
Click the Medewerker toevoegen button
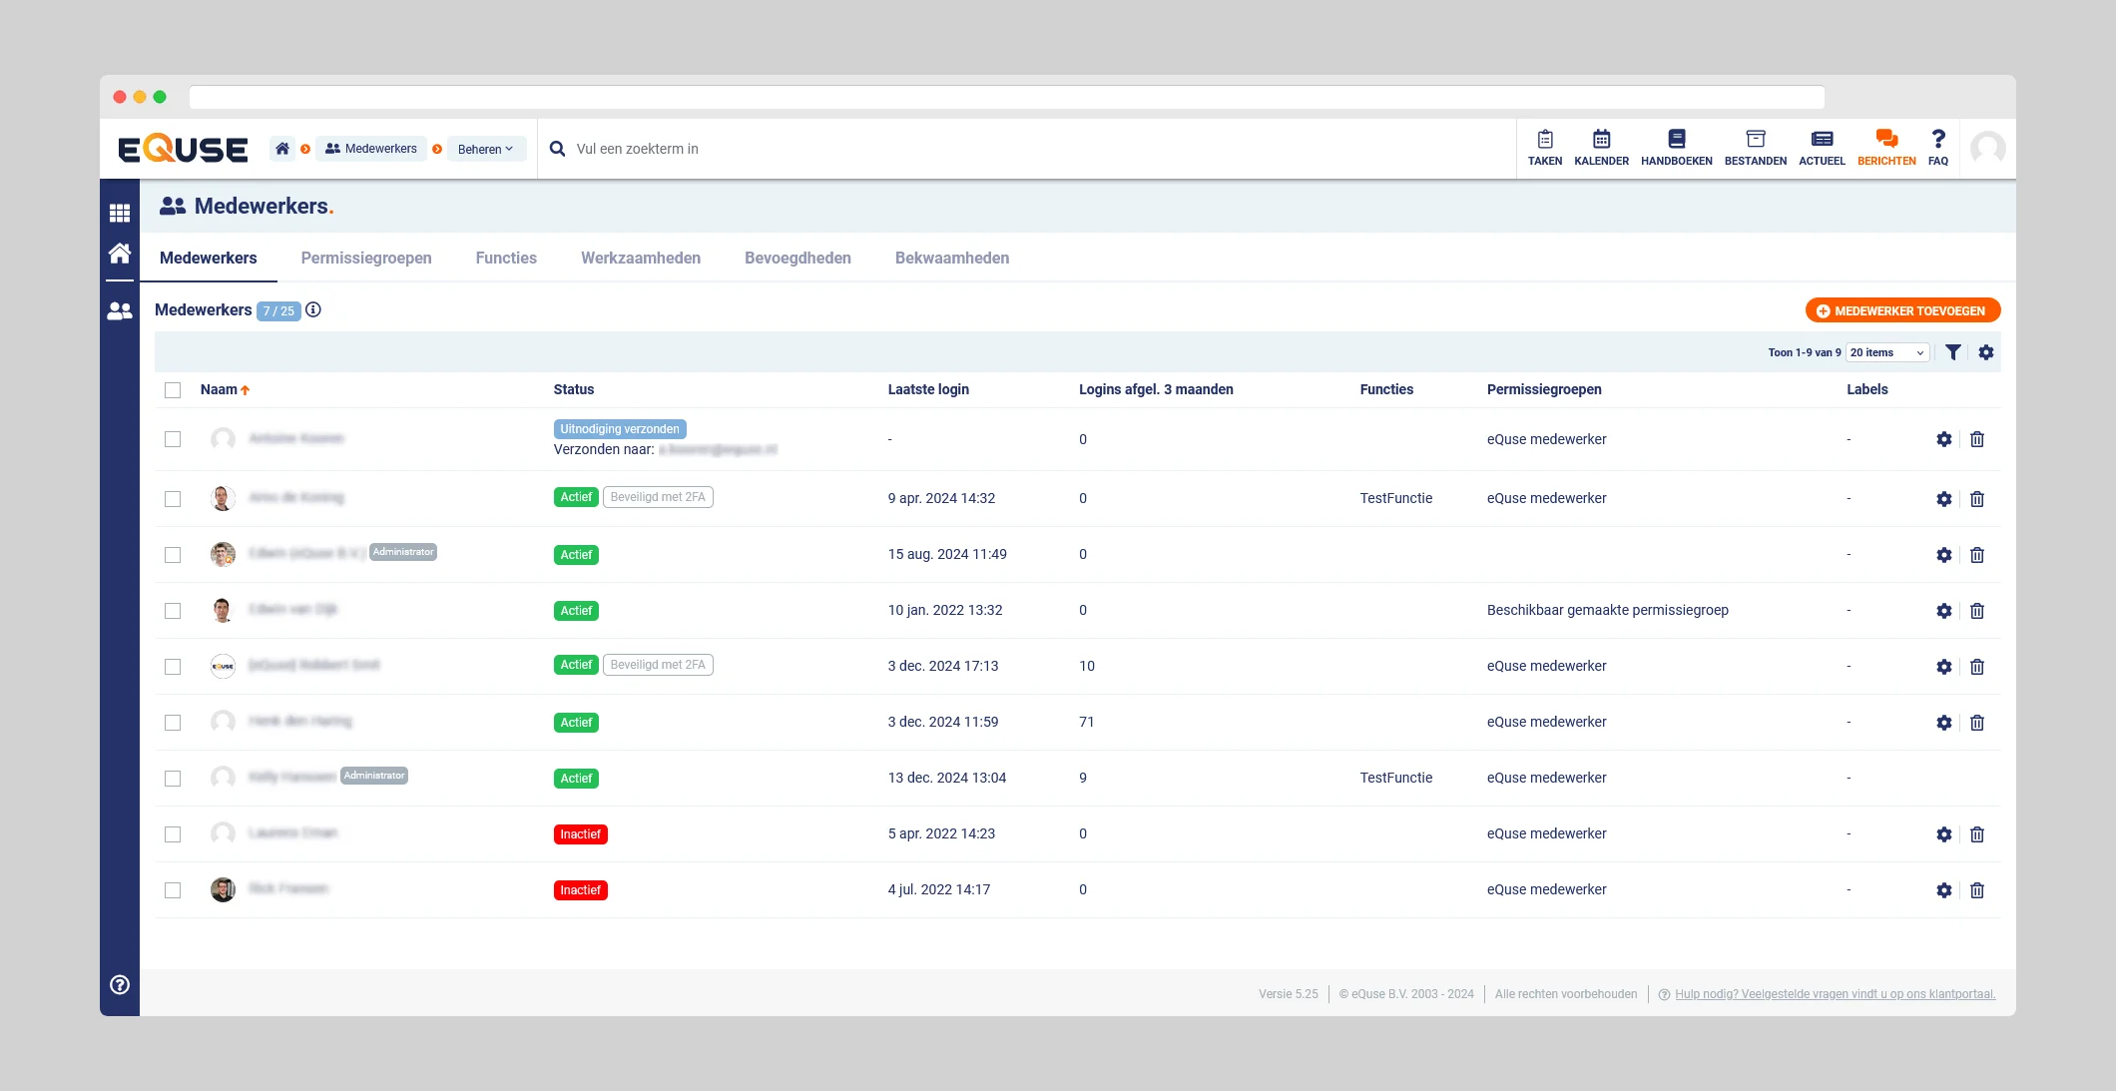tap(1901, 310)
